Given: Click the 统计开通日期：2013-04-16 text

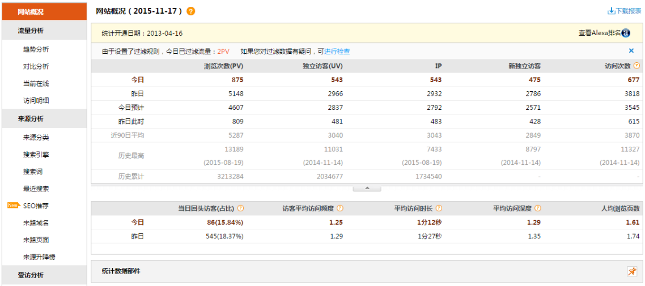Looking at the screenshot, I should pyautogui.click(x=142, y=33).
